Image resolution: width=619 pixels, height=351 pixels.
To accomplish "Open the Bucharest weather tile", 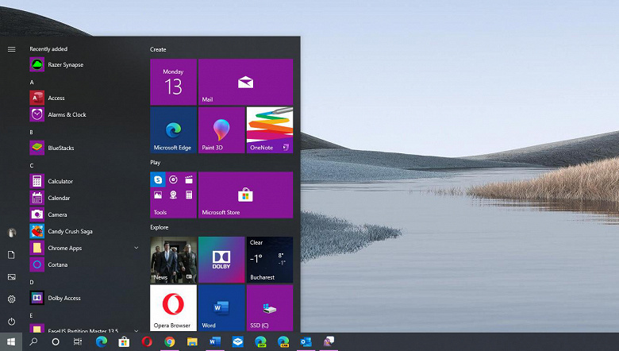I will click(270, 260).
